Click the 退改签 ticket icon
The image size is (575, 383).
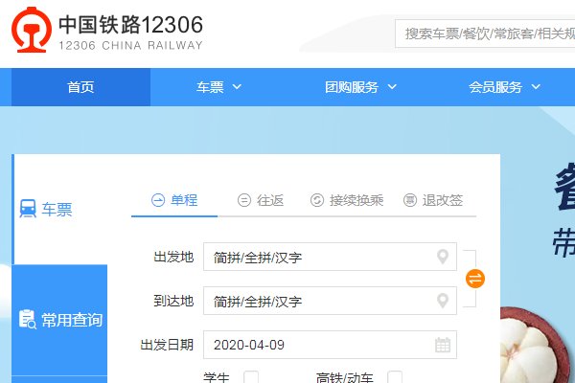[410, 200]
